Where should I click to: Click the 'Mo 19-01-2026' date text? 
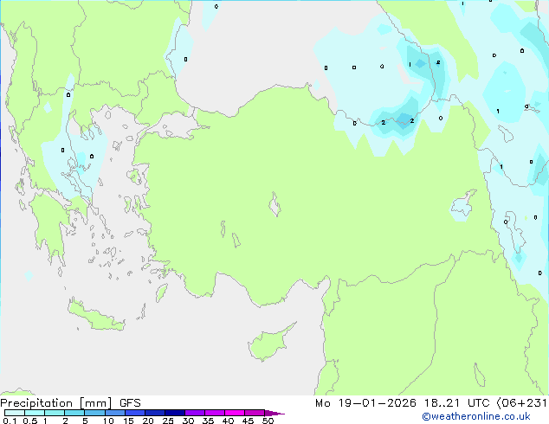click(365, 403)
